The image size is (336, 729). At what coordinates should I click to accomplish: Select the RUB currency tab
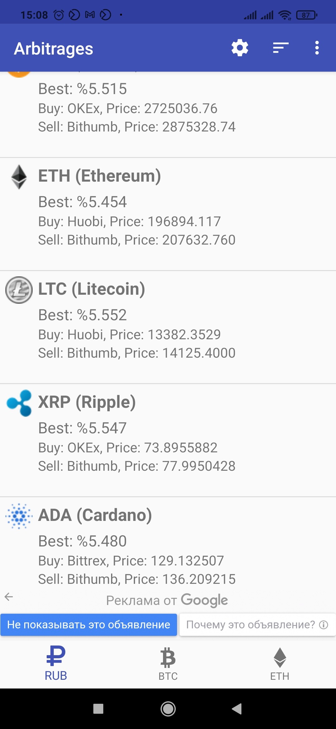pyautogui.click(x=56, y=664)
